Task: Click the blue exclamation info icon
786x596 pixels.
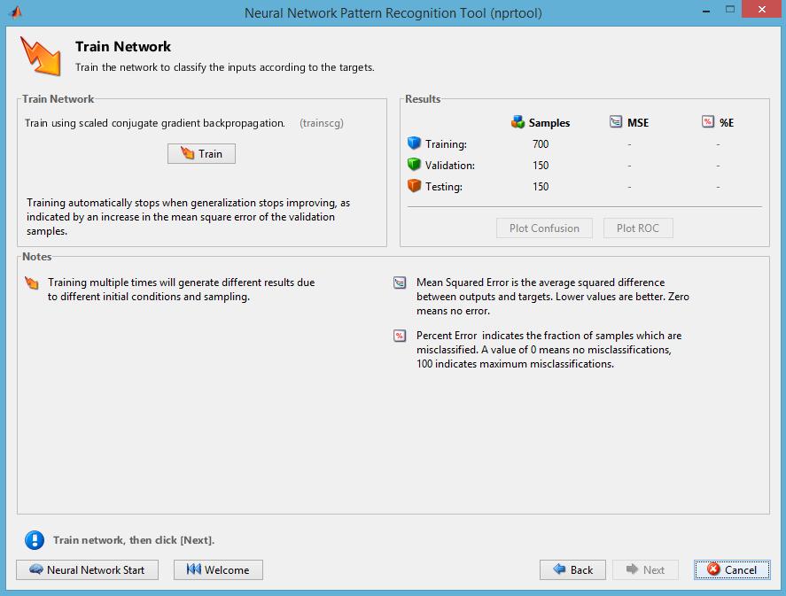Action: pyautogui.click(x=35, y=540)
